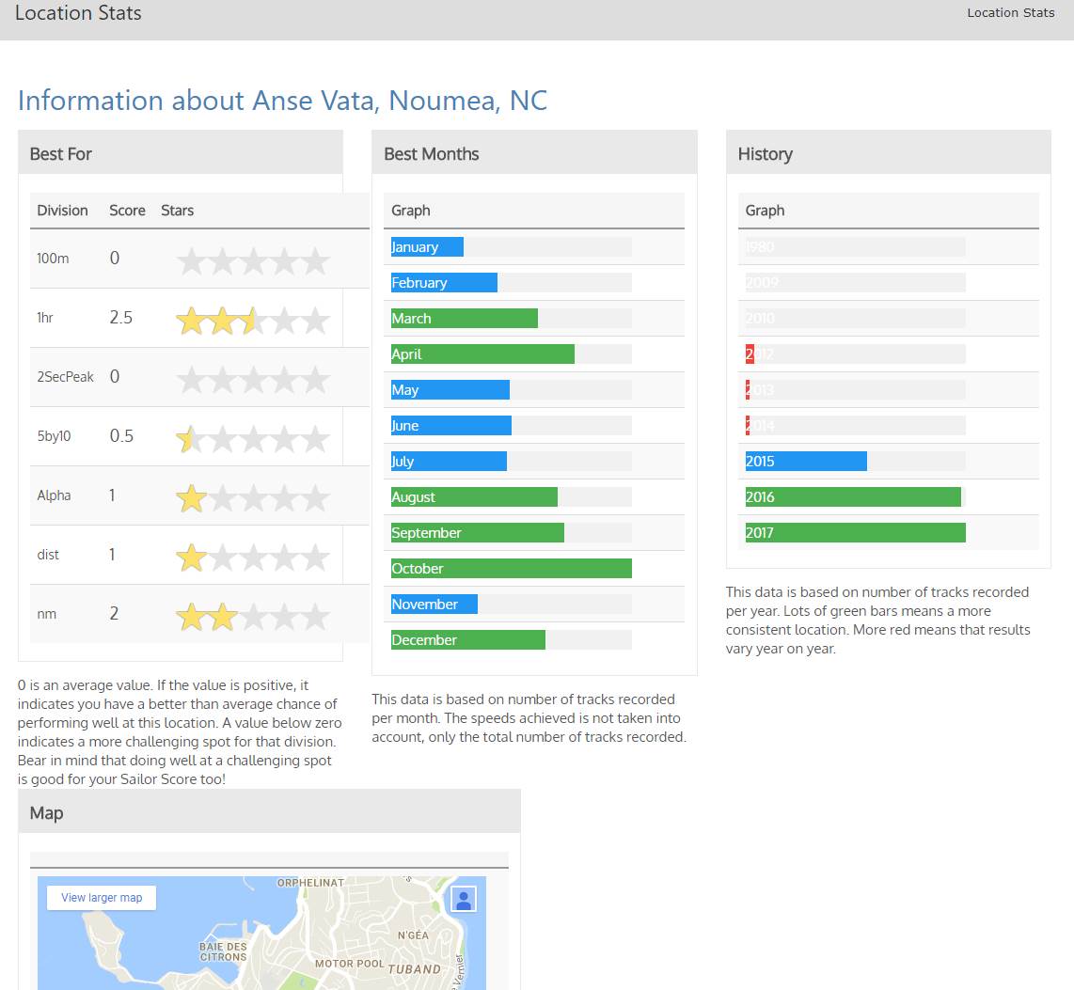The image size is (1074, 990).
Task: Select the October bar in Best Months
Action: 511,569
